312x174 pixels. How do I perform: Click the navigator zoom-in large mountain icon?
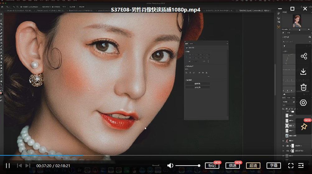point(309,30)
